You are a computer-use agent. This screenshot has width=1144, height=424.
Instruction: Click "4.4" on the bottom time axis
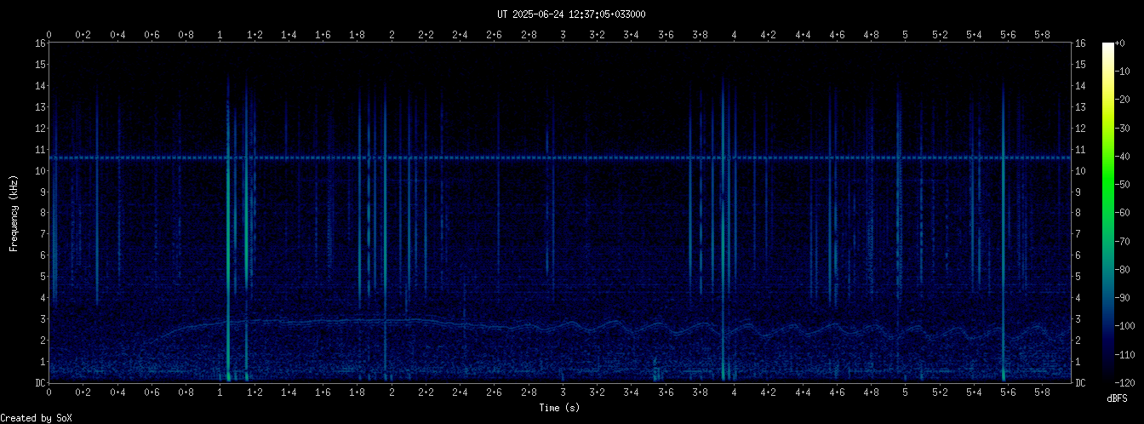pyautogui.click(x=803, y=392)
